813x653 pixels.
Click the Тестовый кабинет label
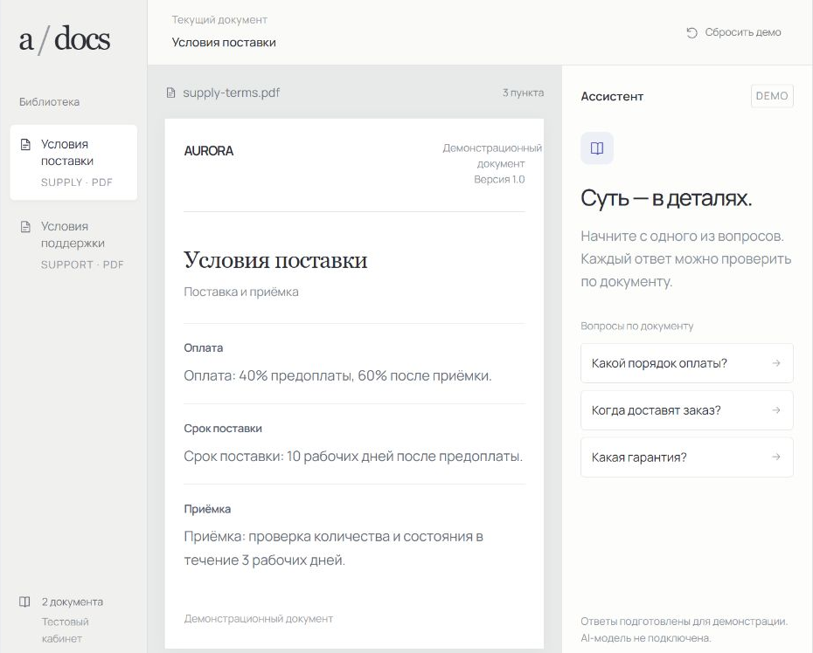66,630
